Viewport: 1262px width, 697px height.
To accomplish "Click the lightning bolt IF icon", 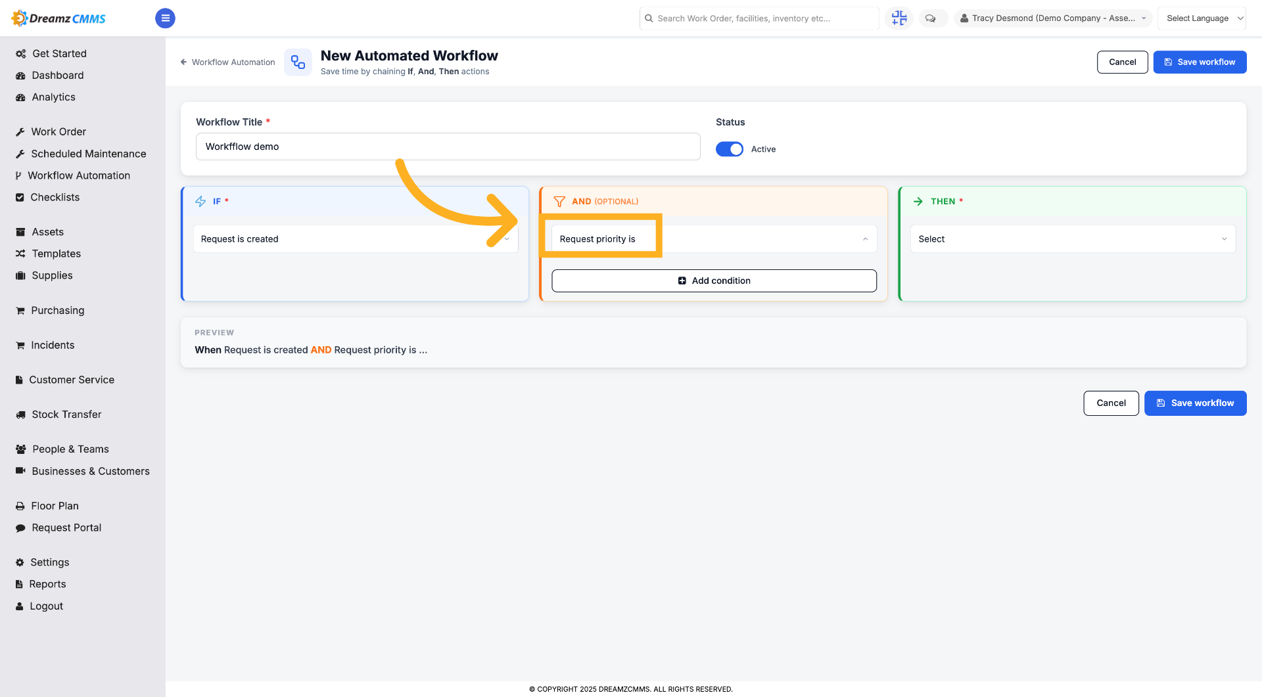I will (x=200, y=202).
